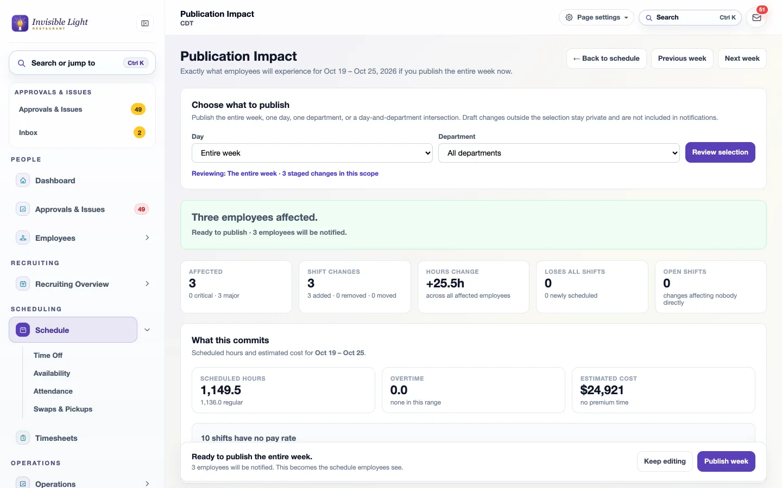Go to Inbox in Approvals section
This screenshot has height=488, width=782.
pos(82,132)
